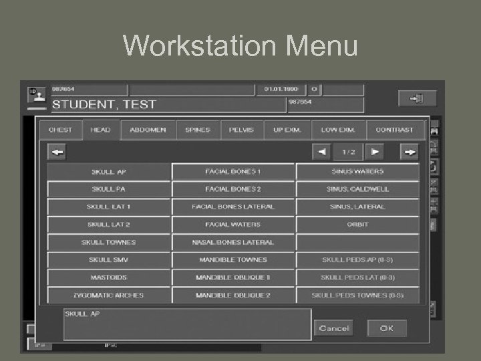Select FACIAL BONES LATERAL exam
The image size is (481, 361).
[233, 207]
